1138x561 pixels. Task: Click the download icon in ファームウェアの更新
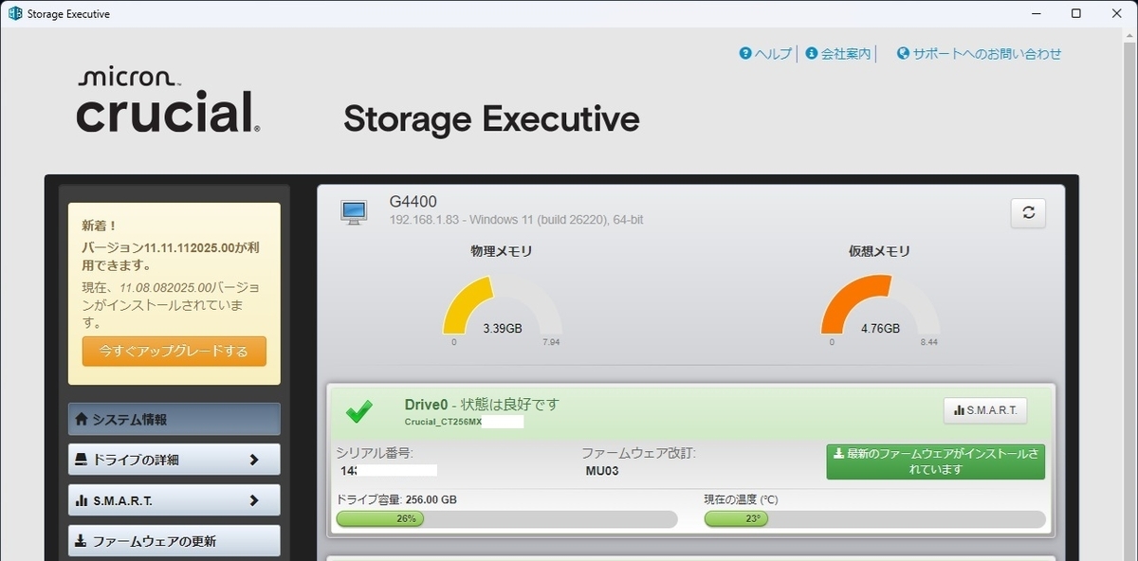click(82, 541)
